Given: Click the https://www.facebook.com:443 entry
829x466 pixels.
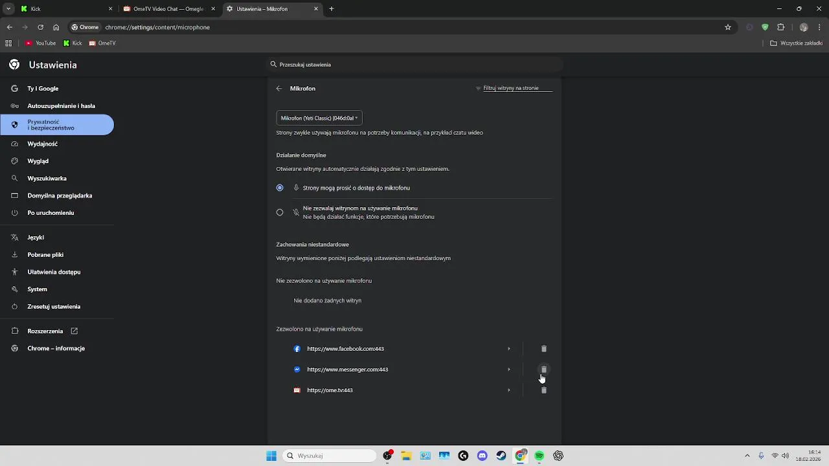Looking at the screenshot, I should (x=345, y=349).
